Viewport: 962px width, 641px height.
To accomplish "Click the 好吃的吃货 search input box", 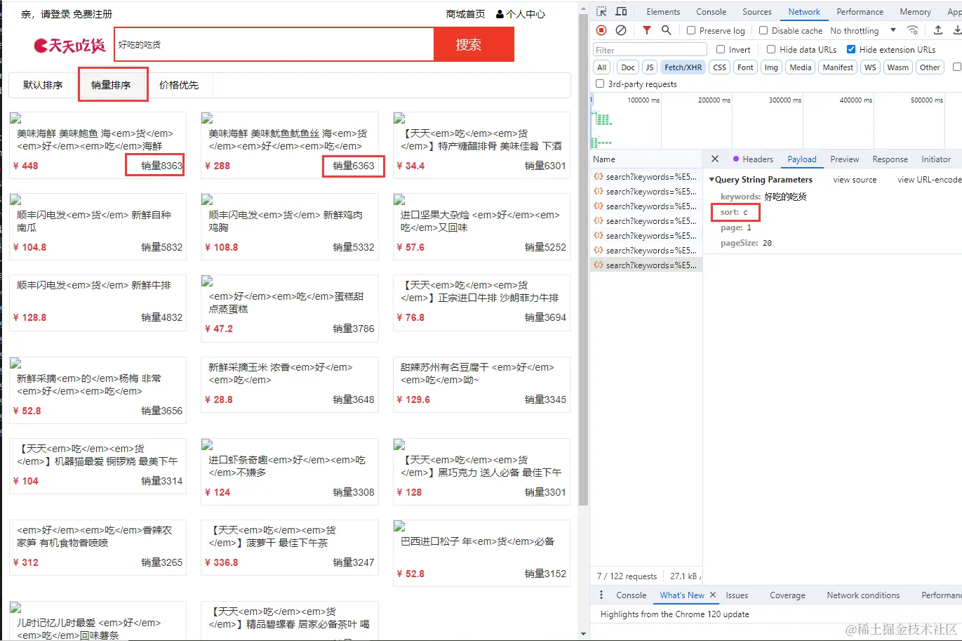I will click(274, 45).
